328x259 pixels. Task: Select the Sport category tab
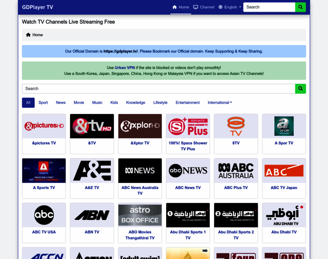43,102
